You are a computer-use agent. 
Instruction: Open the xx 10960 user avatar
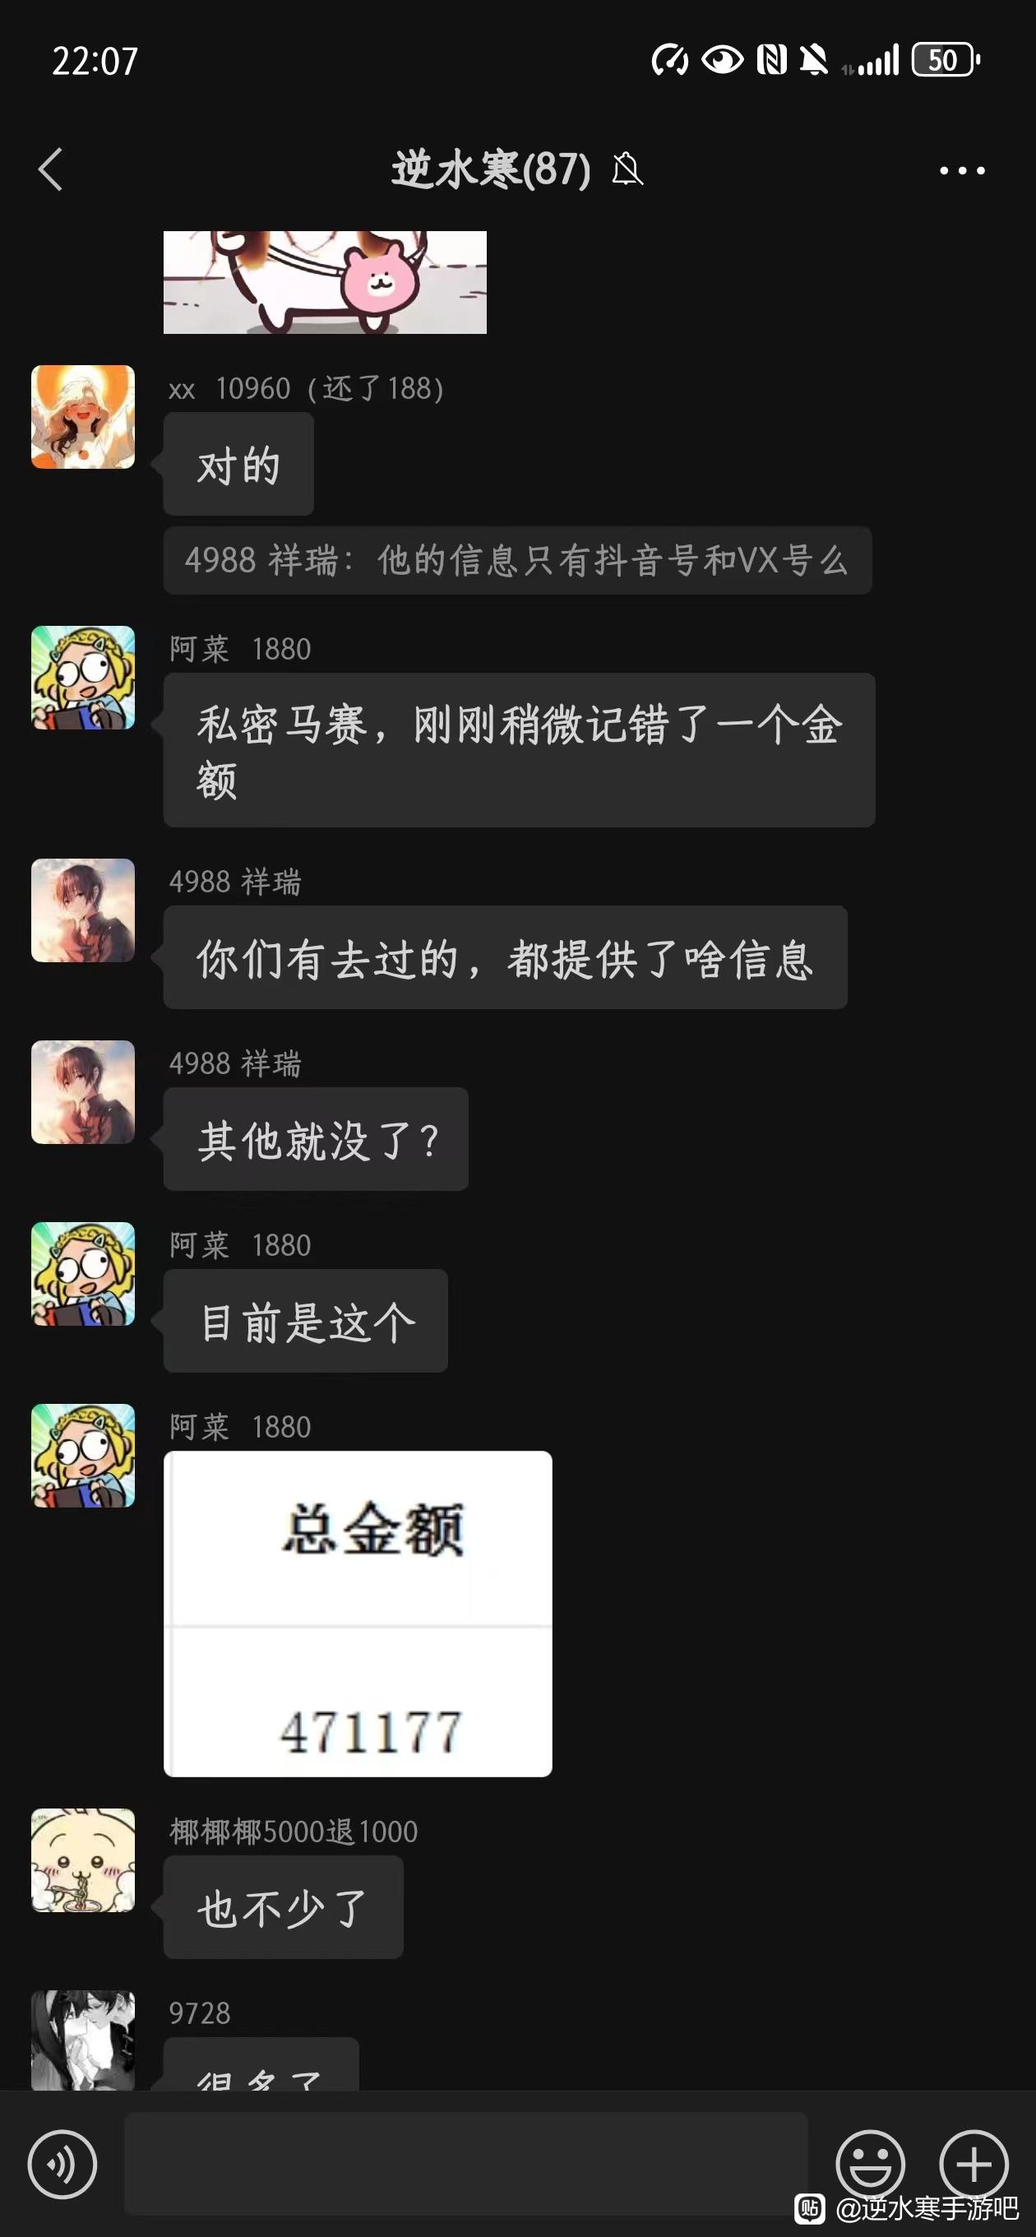point(83,417)
